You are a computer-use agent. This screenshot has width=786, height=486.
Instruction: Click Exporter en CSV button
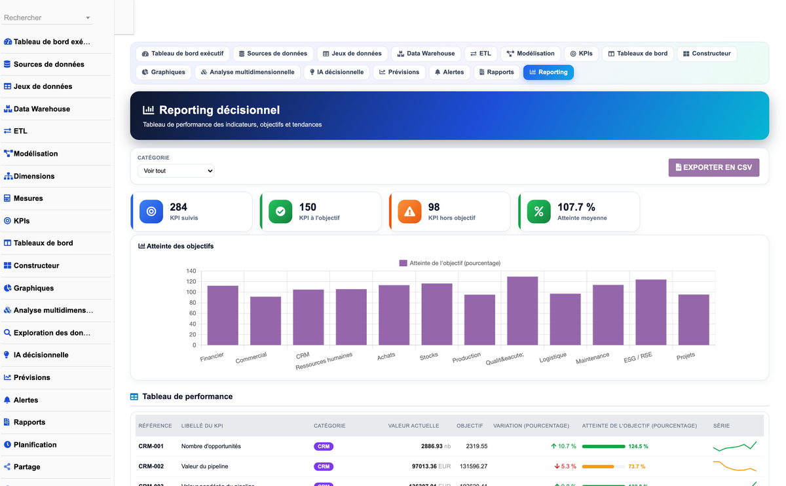(714, 167)
